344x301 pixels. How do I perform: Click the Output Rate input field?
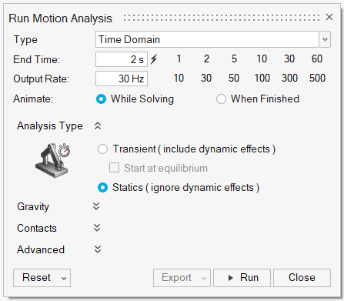click(122, 79)
